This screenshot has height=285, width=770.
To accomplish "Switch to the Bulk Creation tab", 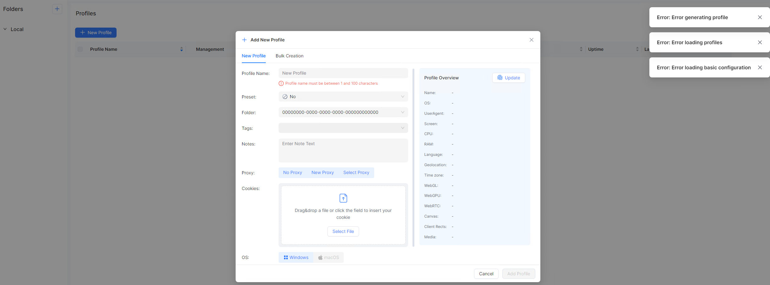I will tap(289, 56).
